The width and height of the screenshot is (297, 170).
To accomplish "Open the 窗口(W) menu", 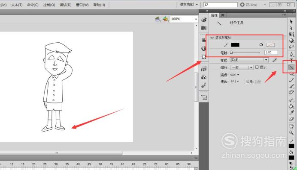I will click(x=82, y=5).
